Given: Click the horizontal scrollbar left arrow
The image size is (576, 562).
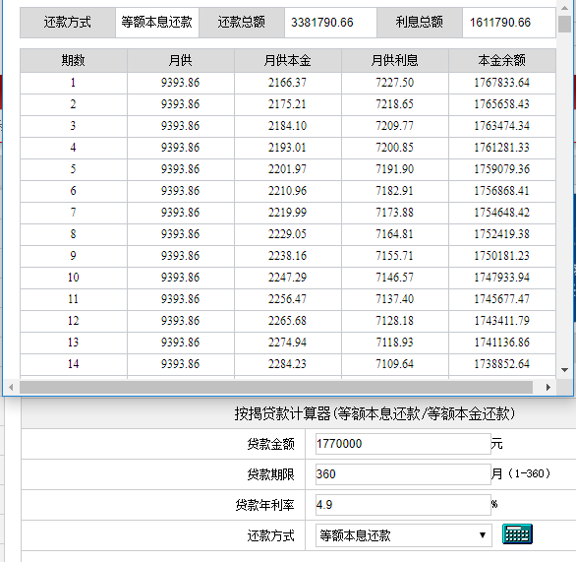Looking at the screenshot, I should (x=11, y=387).
